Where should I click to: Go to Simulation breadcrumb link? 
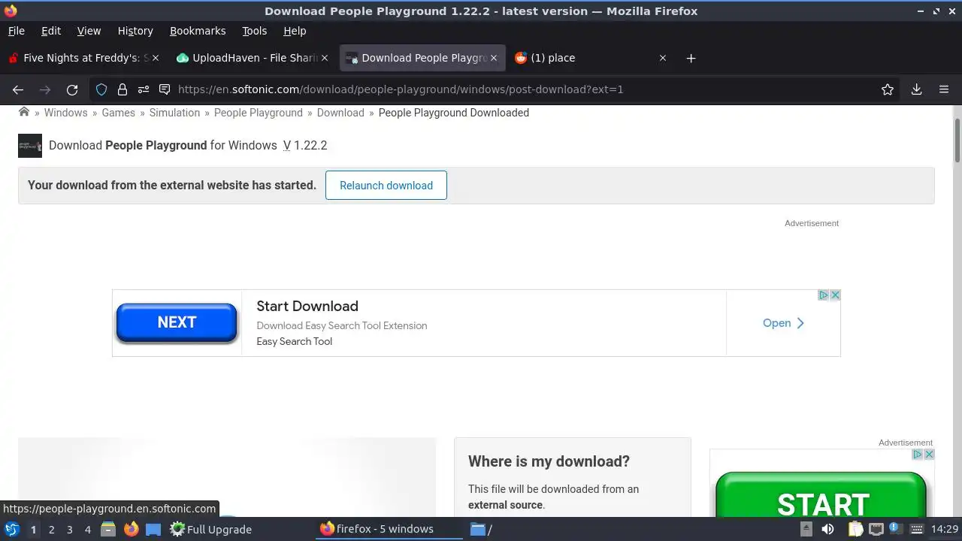click(174, 113)
